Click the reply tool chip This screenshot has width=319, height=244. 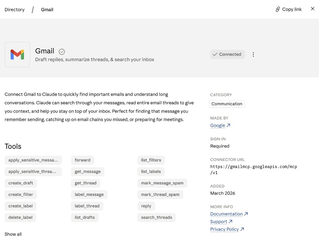pyautogui.click(x=146, y=206)
